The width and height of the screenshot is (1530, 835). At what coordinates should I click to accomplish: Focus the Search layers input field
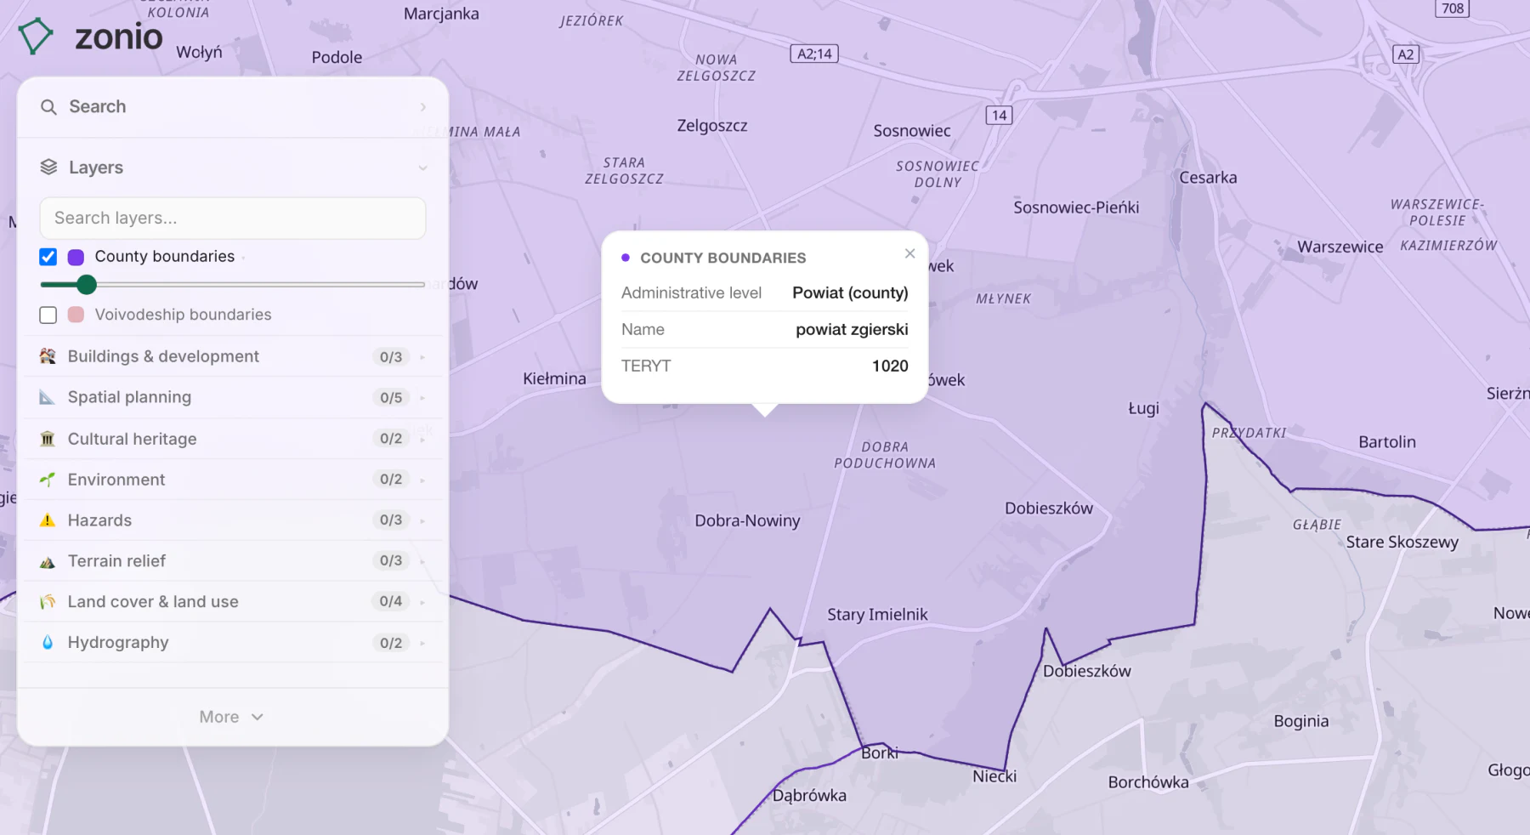[x=233, y=219]
